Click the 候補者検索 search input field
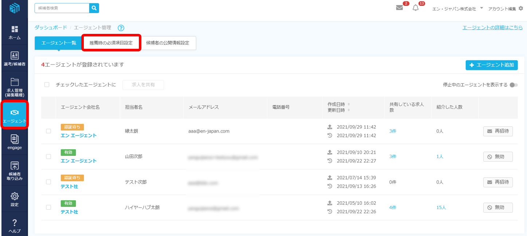Screen dimensions: 527x236 pos(62,8)
